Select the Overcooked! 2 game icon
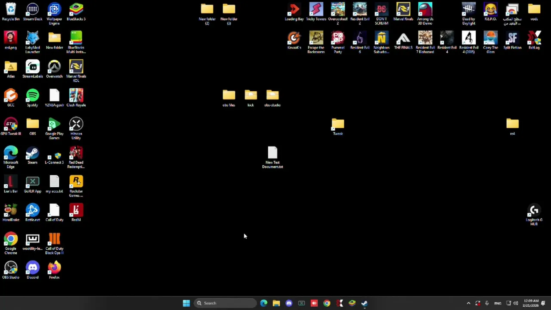This screenshot has height=310, width=551. [338, 13]
